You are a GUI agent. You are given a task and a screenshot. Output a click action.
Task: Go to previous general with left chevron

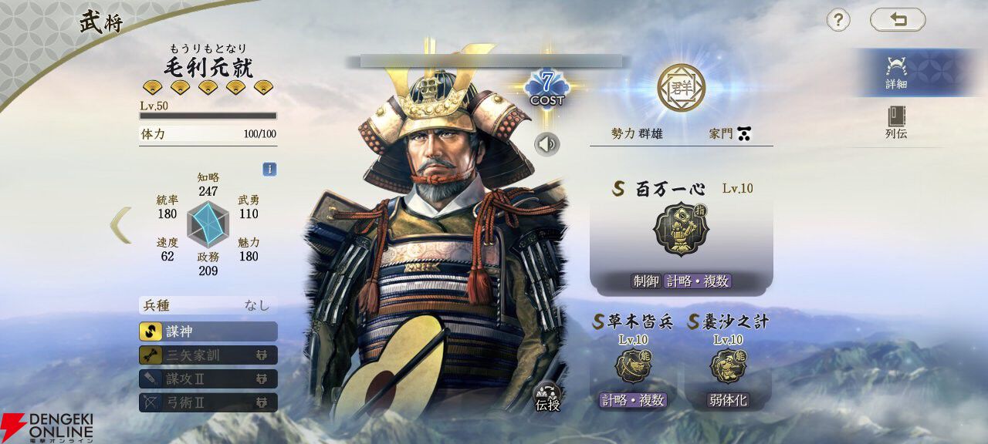[120, 225]
